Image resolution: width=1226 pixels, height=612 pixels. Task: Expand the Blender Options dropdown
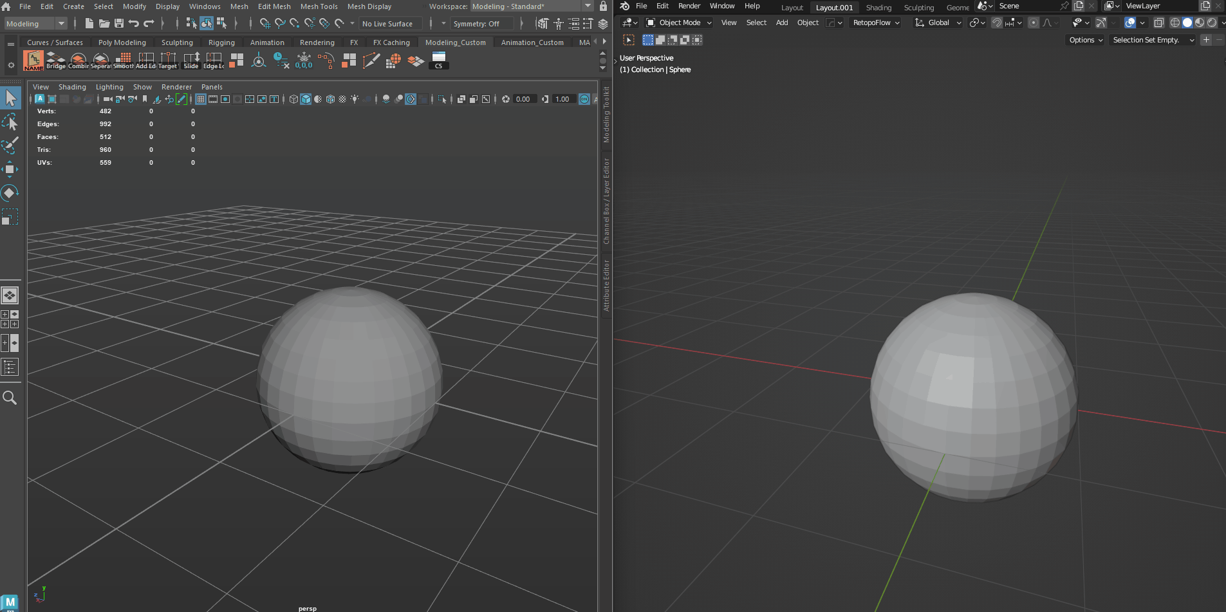coord(1086,40)
